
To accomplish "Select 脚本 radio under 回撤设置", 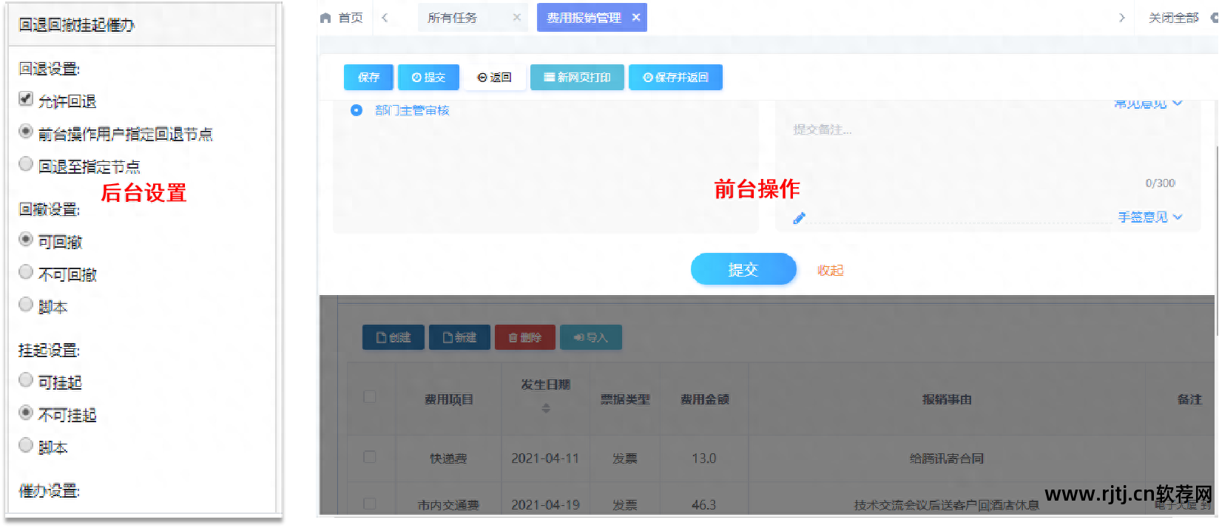I will click(26, 305).
